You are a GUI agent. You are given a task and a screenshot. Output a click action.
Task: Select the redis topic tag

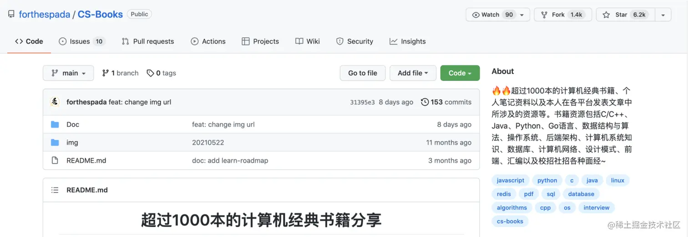point(504,194)
